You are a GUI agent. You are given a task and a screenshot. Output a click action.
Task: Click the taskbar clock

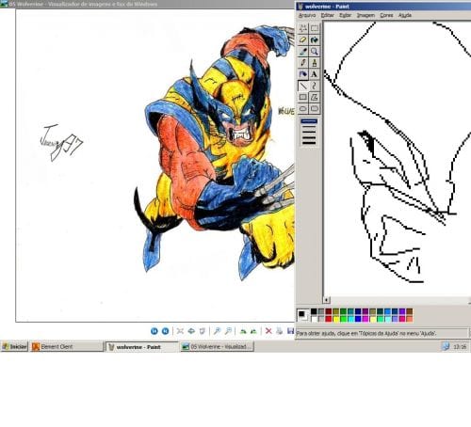pos(460,347)
